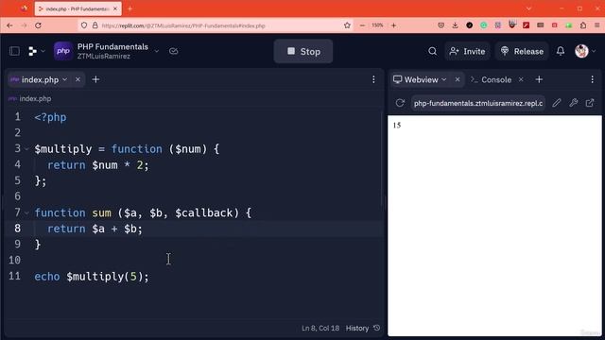Image resolution: width=605 pixels, height=340 pixels.
Task: Expand the PHP Fundamentals project dropdown
Action: 156,51
